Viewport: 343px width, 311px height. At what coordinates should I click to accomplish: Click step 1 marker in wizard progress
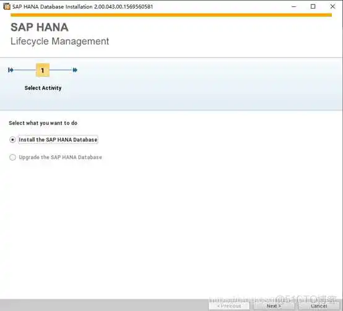coord(43,70)
